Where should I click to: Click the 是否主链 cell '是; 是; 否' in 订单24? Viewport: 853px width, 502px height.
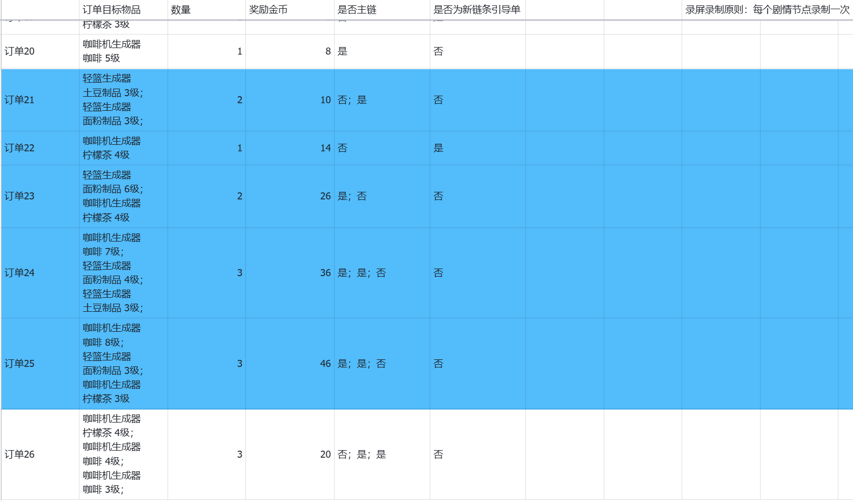click(382, 273)
